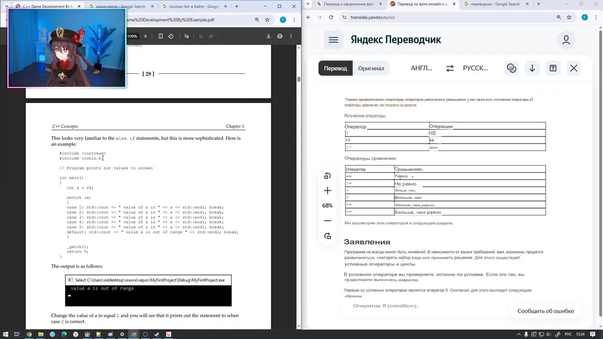Click the webcam avatar overlay thumbnail
The image size is (603, 339).
[67, 48]
